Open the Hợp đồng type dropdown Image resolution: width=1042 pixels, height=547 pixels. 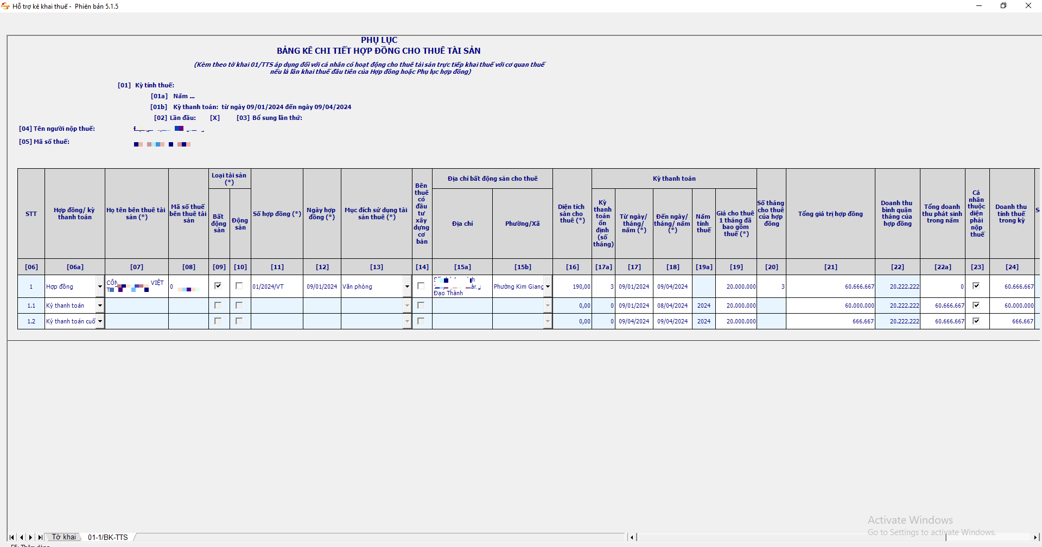100,287
